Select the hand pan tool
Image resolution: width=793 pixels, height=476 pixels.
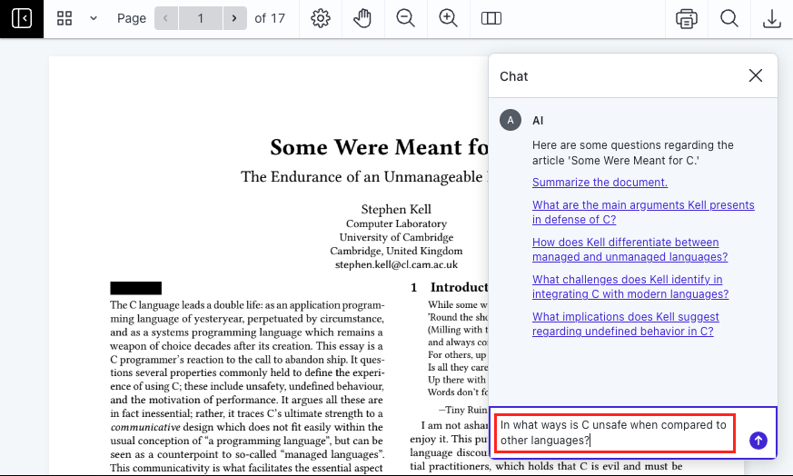point(362,18)
